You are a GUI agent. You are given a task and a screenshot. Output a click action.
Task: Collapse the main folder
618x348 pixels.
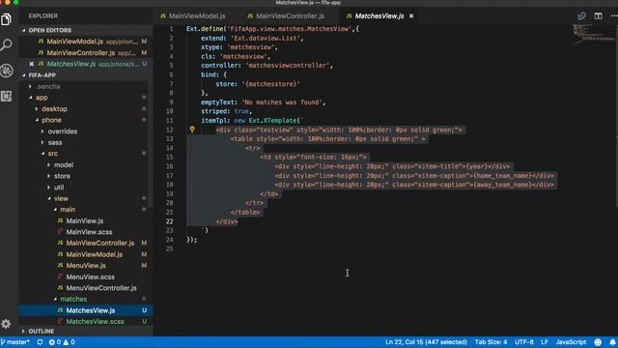point(68,210)
